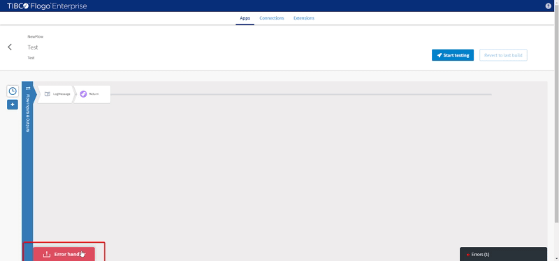Go back using the left chevron arrow
The height and width of the screenshot is (261, 559).
pos(10,47)
